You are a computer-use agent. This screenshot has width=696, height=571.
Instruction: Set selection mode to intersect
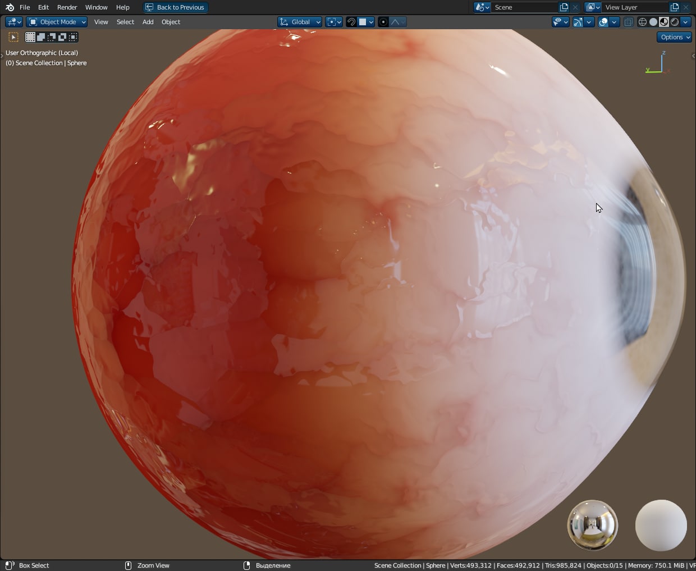(73, 37)
